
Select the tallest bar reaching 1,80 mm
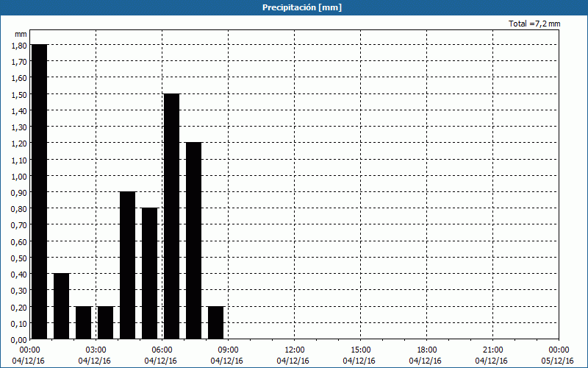point(40,191)
